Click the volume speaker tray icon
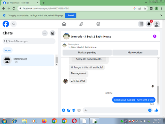Screen dimensions: 165x124 (145, 121)
